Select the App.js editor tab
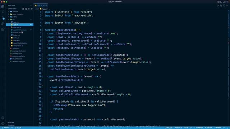This screenshot has width=230, height=129. 41,5
